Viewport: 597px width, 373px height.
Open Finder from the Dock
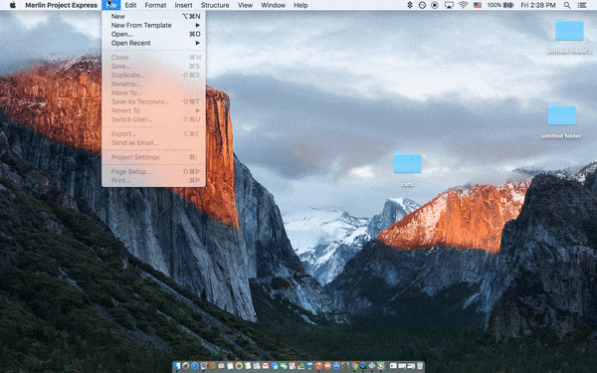click(177, 366)
